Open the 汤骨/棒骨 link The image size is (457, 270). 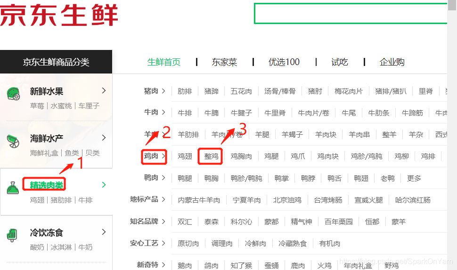(280, 91)
